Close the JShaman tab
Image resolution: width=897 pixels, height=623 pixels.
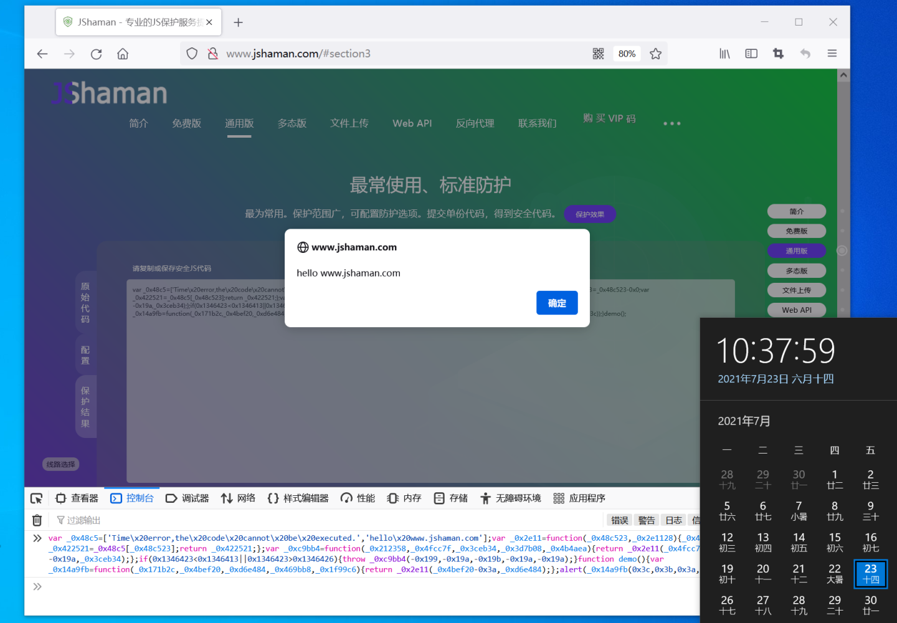pos(209,22)
